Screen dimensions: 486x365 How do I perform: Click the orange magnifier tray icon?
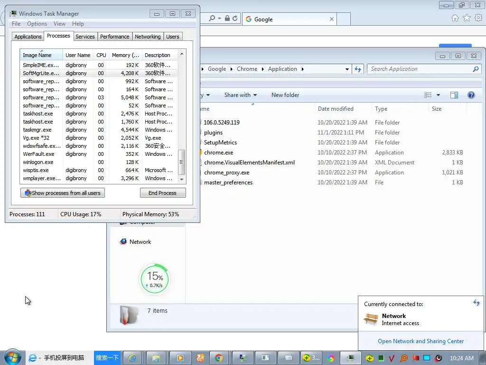pyautogui.click(x=403, y=358)
